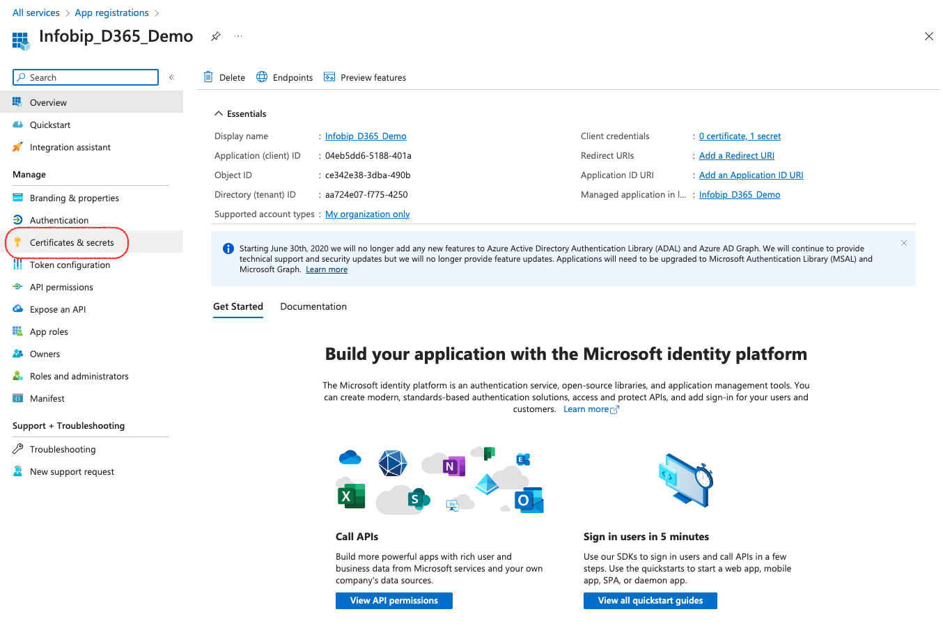Select Expose an API

tap(91, 309)
